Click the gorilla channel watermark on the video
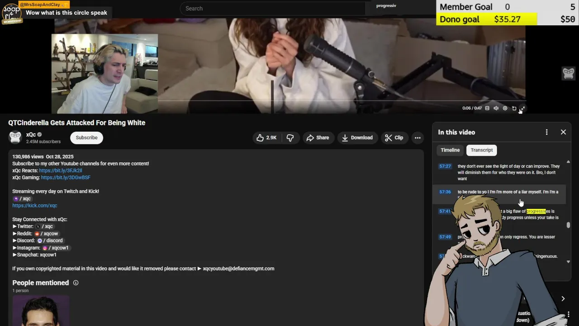The height and width of the screenshot is (326, 579). coord(568,73)
